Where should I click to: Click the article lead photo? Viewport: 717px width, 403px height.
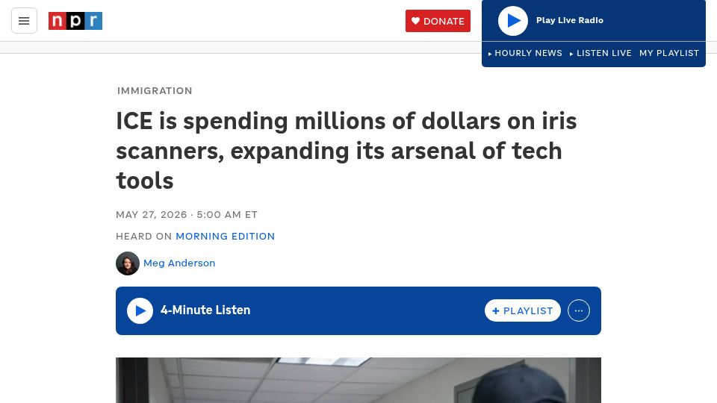click(x=358, y=380)
